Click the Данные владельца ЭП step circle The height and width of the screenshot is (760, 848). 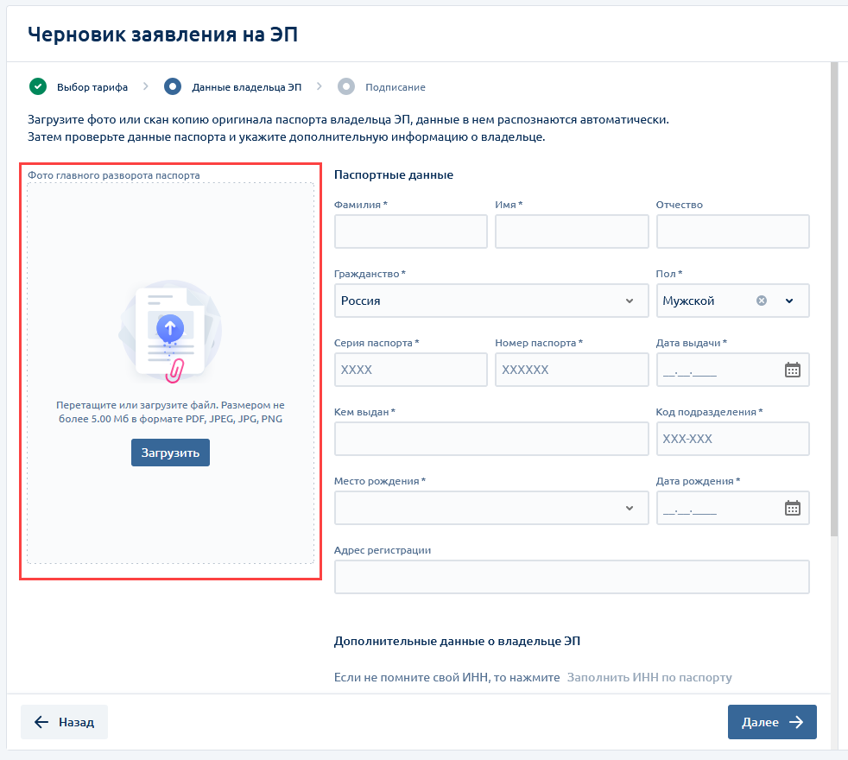tap(173, 86)
